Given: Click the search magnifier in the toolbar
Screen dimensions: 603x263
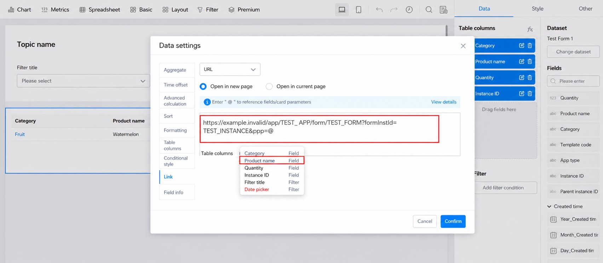Looking at the screenshot, I should [x=429, y=10].
